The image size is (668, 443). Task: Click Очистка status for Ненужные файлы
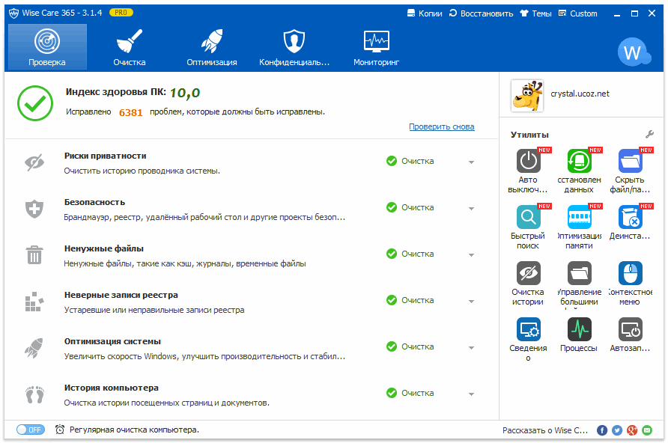pos(410,254)
